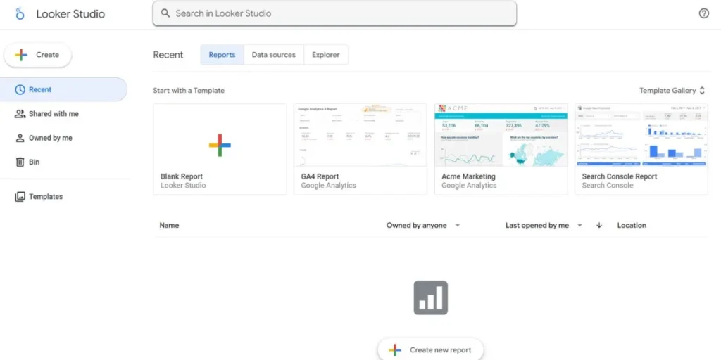
Task: Open the Last opened by me dropdown
Action: [x=544, y=226]
